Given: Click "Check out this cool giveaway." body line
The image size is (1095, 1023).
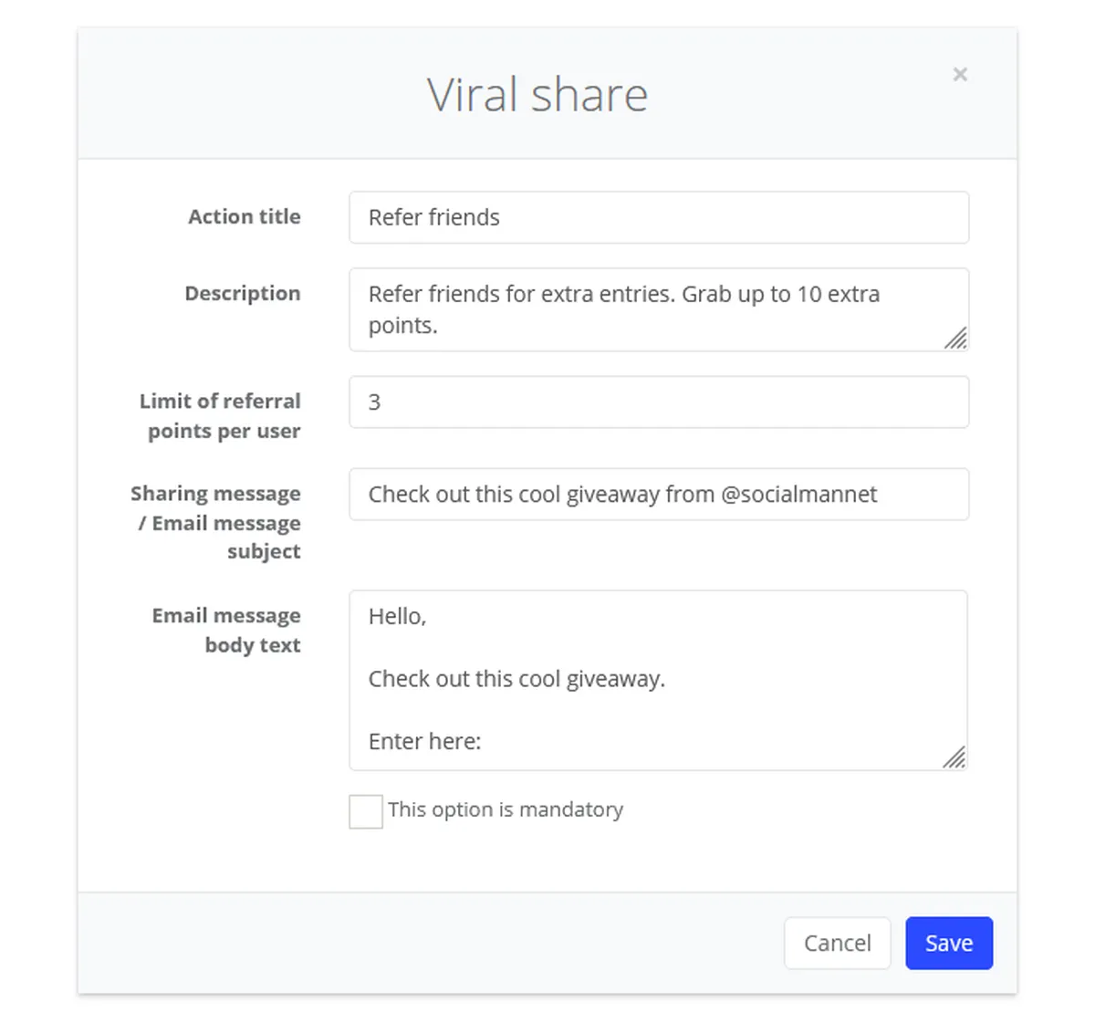Looking at the screenshot, I should coord(516,680).
